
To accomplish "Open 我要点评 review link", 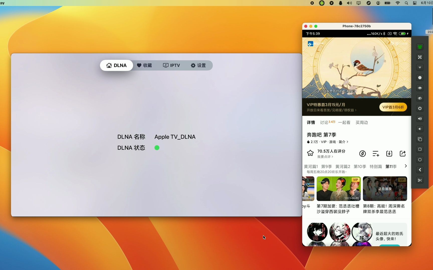I will [x=325, y=157].
